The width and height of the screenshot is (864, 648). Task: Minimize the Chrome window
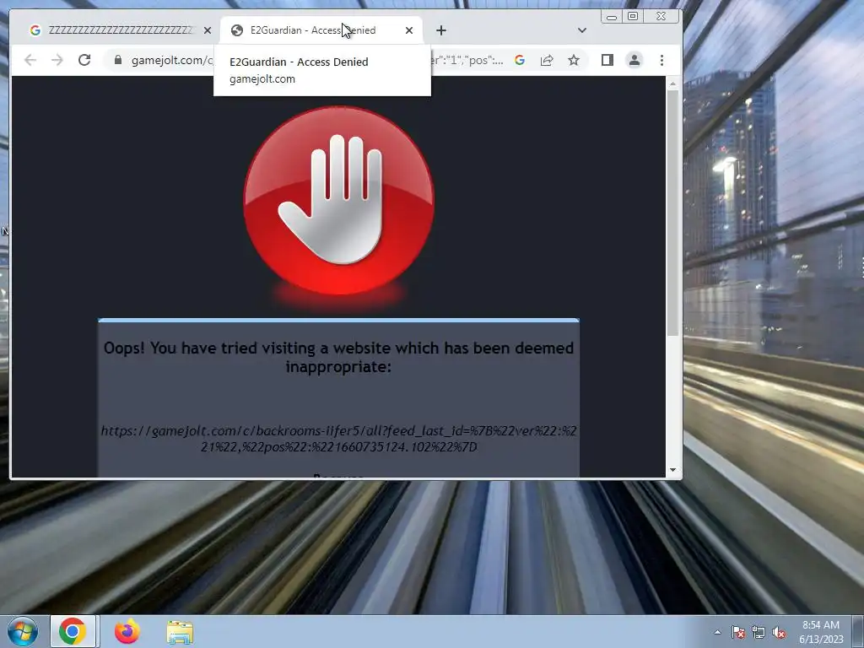coord(612,17)
